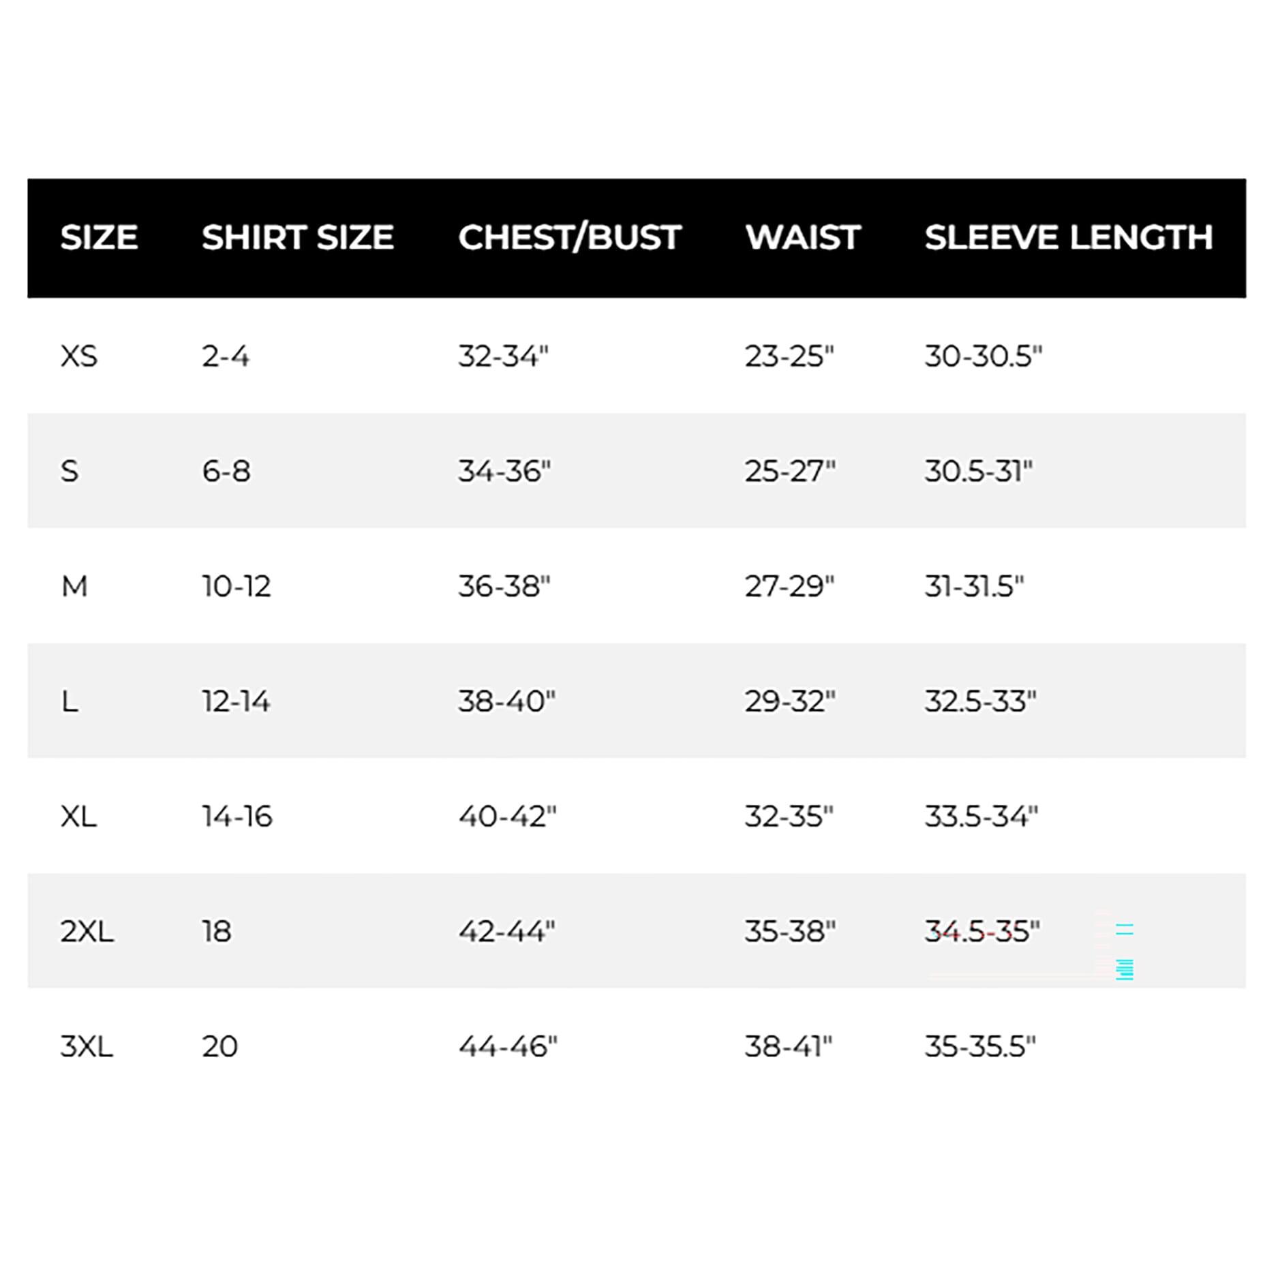Viewport: 1278px width, 1278px height.
Task: Click the SIZE column header
Action: coord(99,237)
